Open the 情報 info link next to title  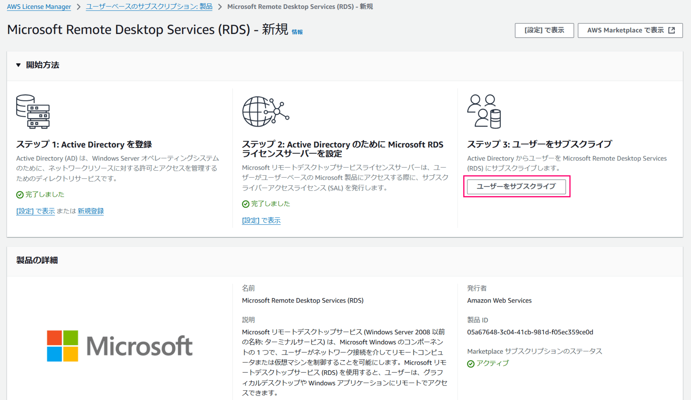[297, 32]
